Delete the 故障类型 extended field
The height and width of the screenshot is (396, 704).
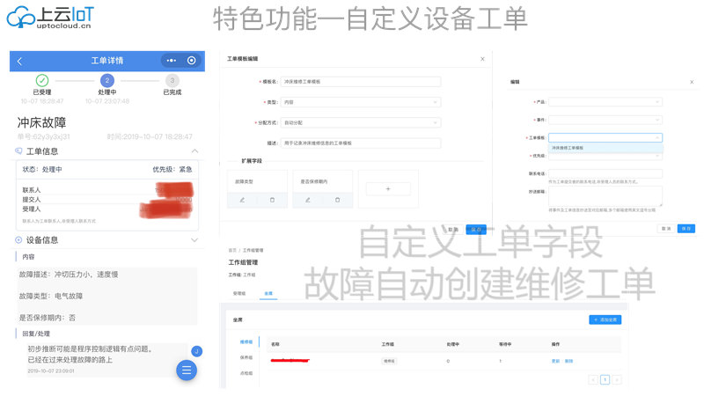click(x=272, y=201)
